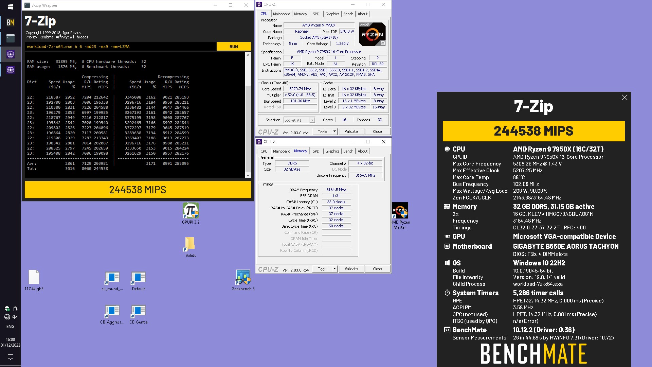Click the Core Speed 5270.74 MHz value

[300, 89]
